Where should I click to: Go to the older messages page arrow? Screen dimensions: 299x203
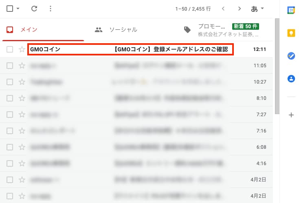239,9
